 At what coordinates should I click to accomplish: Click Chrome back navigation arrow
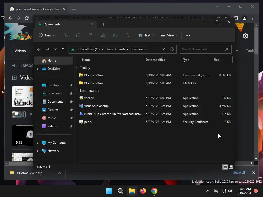(10, 18)
